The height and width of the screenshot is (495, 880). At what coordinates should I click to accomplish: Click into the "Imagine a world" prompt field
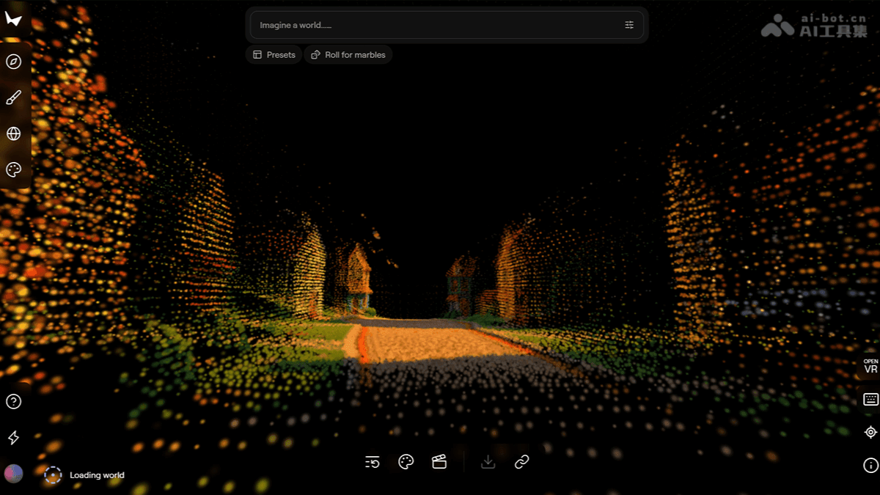pyautogui.click(x=433, y=25)
